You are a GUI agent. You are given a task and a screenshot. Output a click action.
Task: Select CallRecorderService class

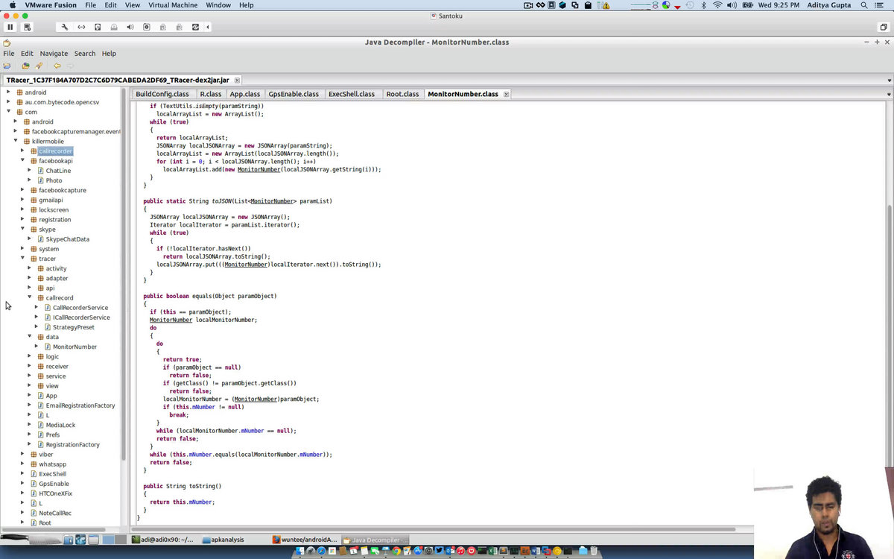pyautogui.click(x=80, y=308)
